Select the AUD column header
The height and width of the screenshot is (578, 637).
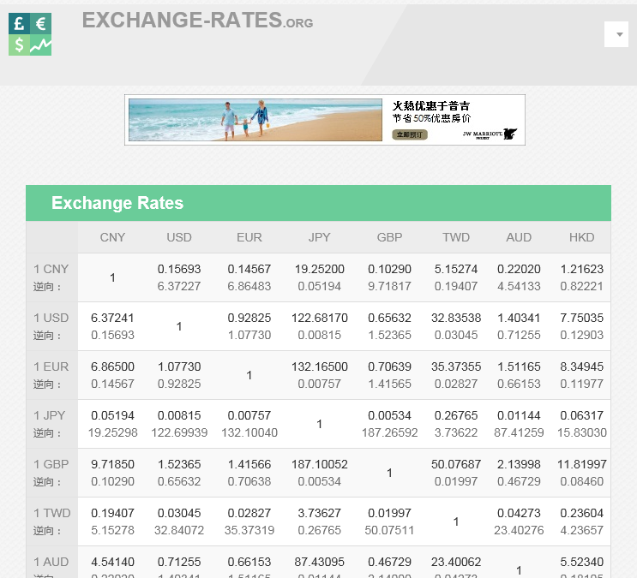pyautogui.click(x=519, y=237)
